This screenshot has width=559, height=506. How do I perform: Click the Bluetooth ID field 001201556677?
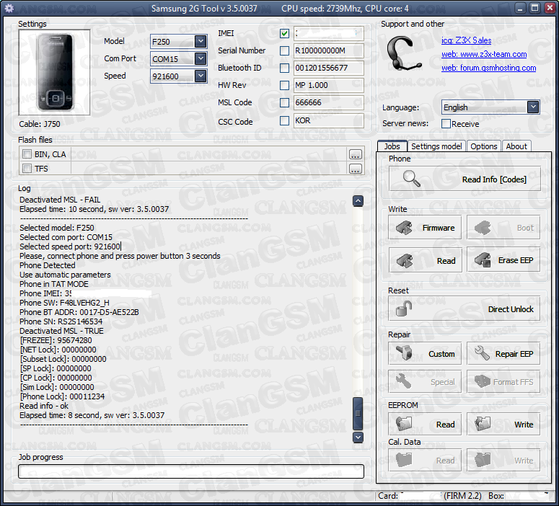[x=328, y=68]
